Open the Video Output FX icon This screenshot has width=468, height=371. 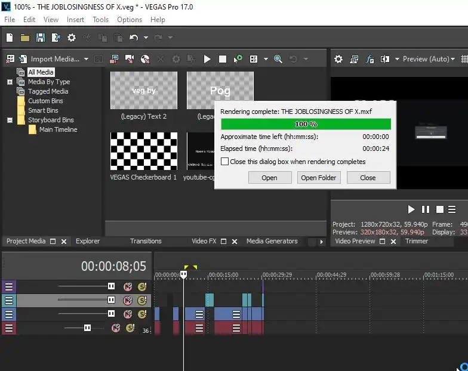coord(370,59)
